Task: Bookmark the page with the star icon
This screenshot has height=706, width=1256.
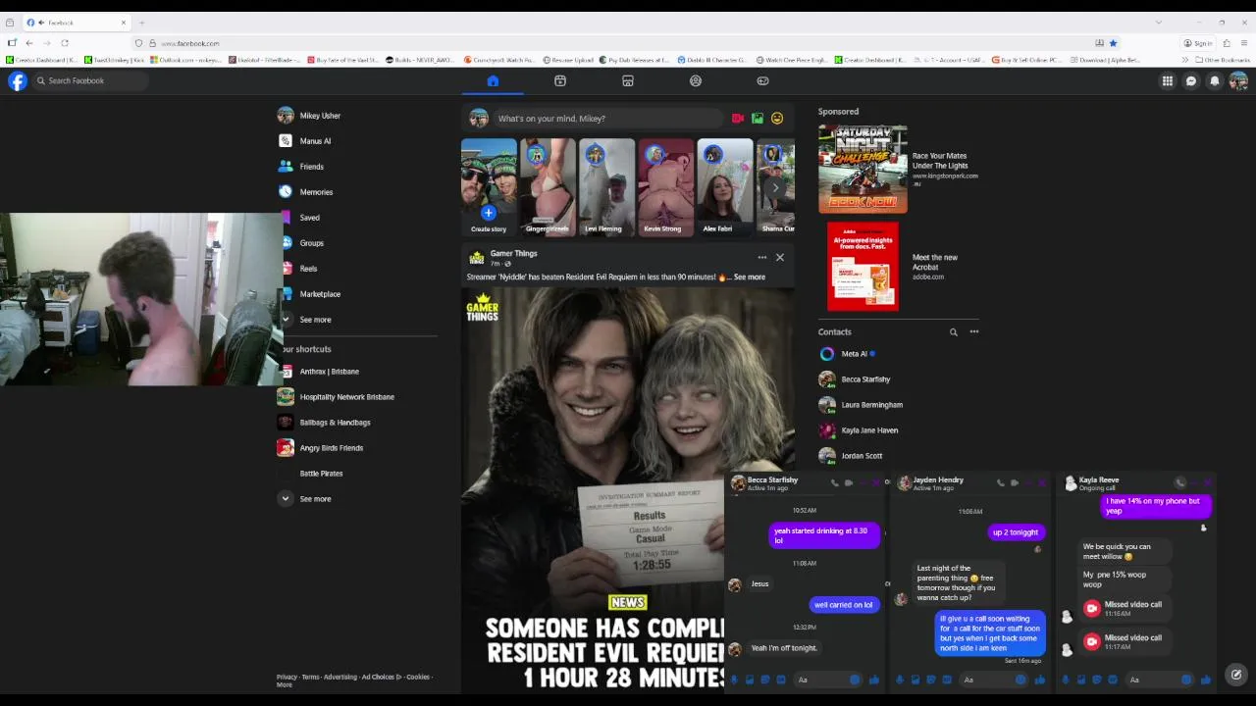Action: click(x=1113, y=43)
